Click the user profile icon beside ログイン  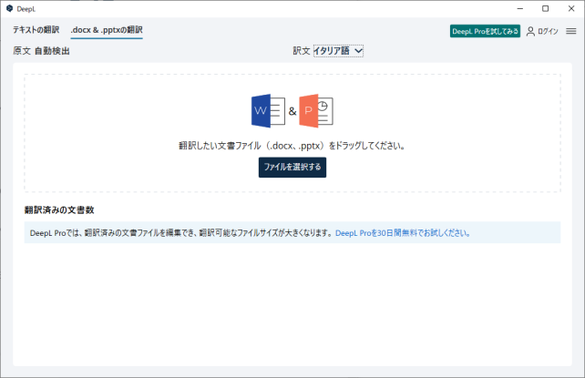[530, 31]
